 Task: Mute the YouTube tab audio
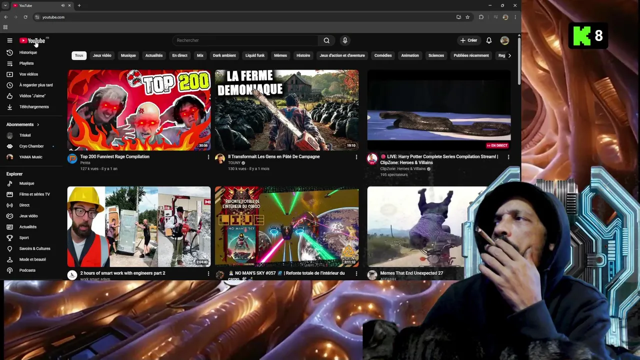[x=62, y=5]
